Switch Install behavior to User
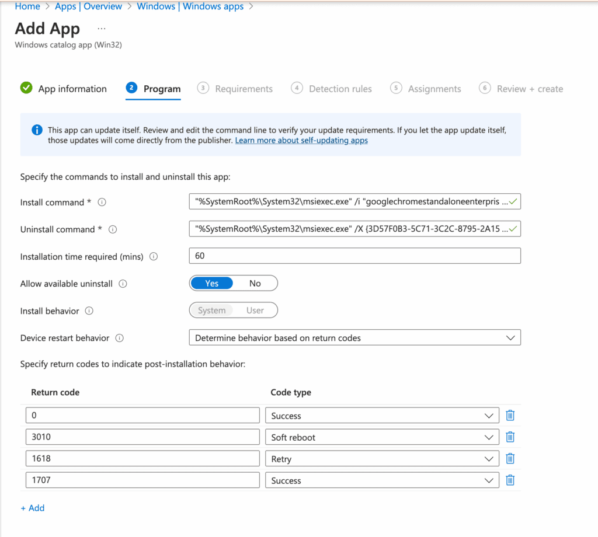598x537 pixels. 255,310
